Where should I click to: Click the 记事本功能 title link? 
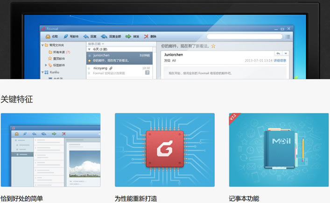(244, 199)
